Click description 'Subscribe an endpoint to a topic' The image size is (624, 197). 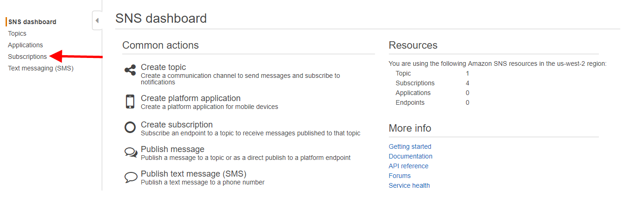(250, 133)
